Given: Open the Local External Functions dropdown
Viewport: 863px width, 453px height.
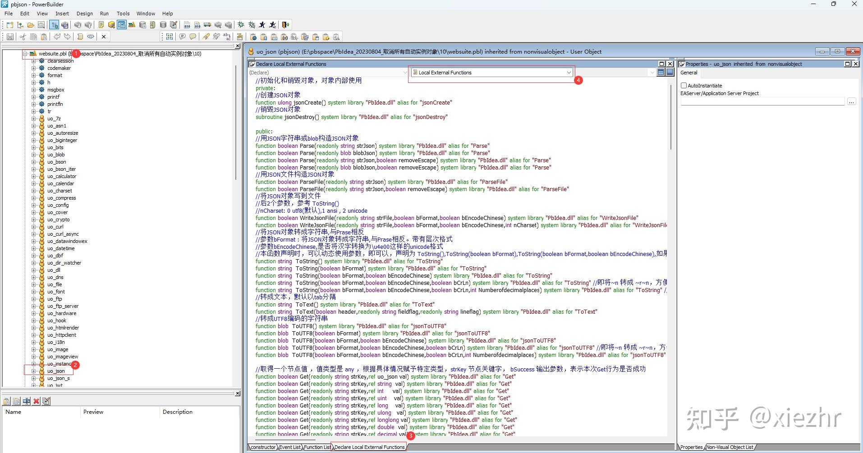Looking at the screenshot, I should (x=492, y=73).
